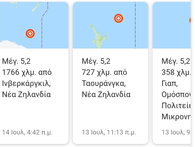The height and width of the screenshot is (147, 195).
Task: Select the 'Μέγ. 5,2' heading in first card
Action: point(16,61)
